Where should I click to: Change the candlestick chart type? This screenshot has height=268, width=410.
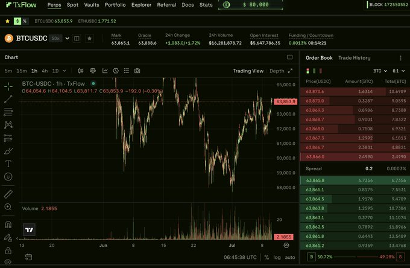pos(81,71)
